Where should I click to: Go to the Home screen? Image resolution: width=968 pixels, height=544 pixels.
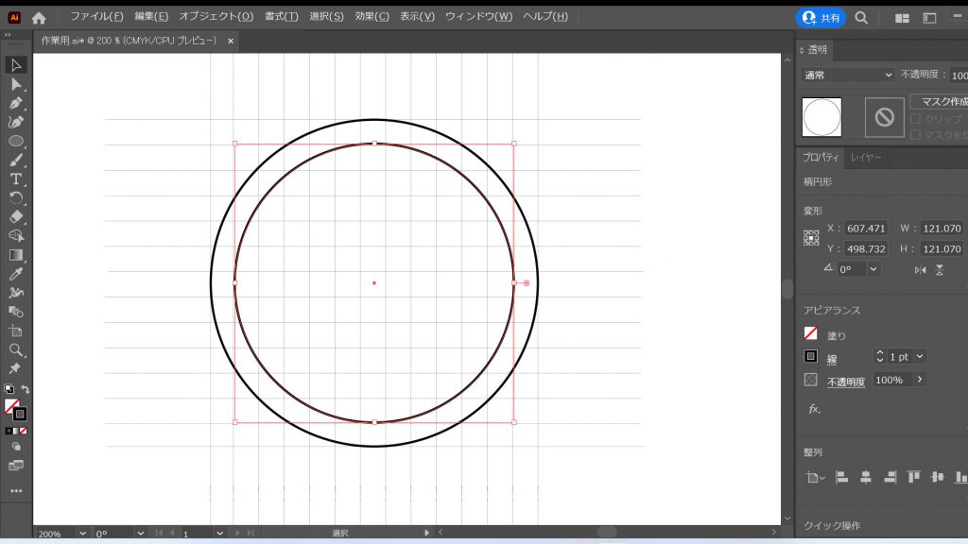pos(39,18)
